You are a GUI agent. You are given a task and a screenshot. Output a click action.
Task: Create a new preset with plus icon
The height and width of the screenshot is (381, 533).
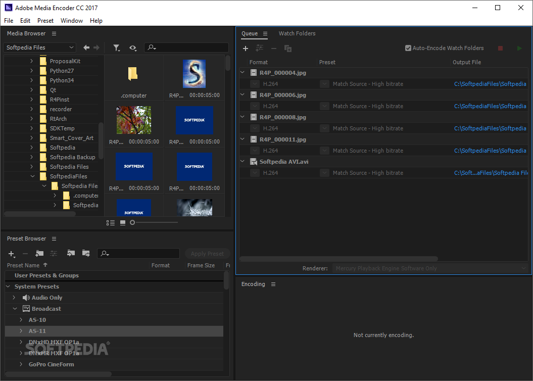(12, 254)
